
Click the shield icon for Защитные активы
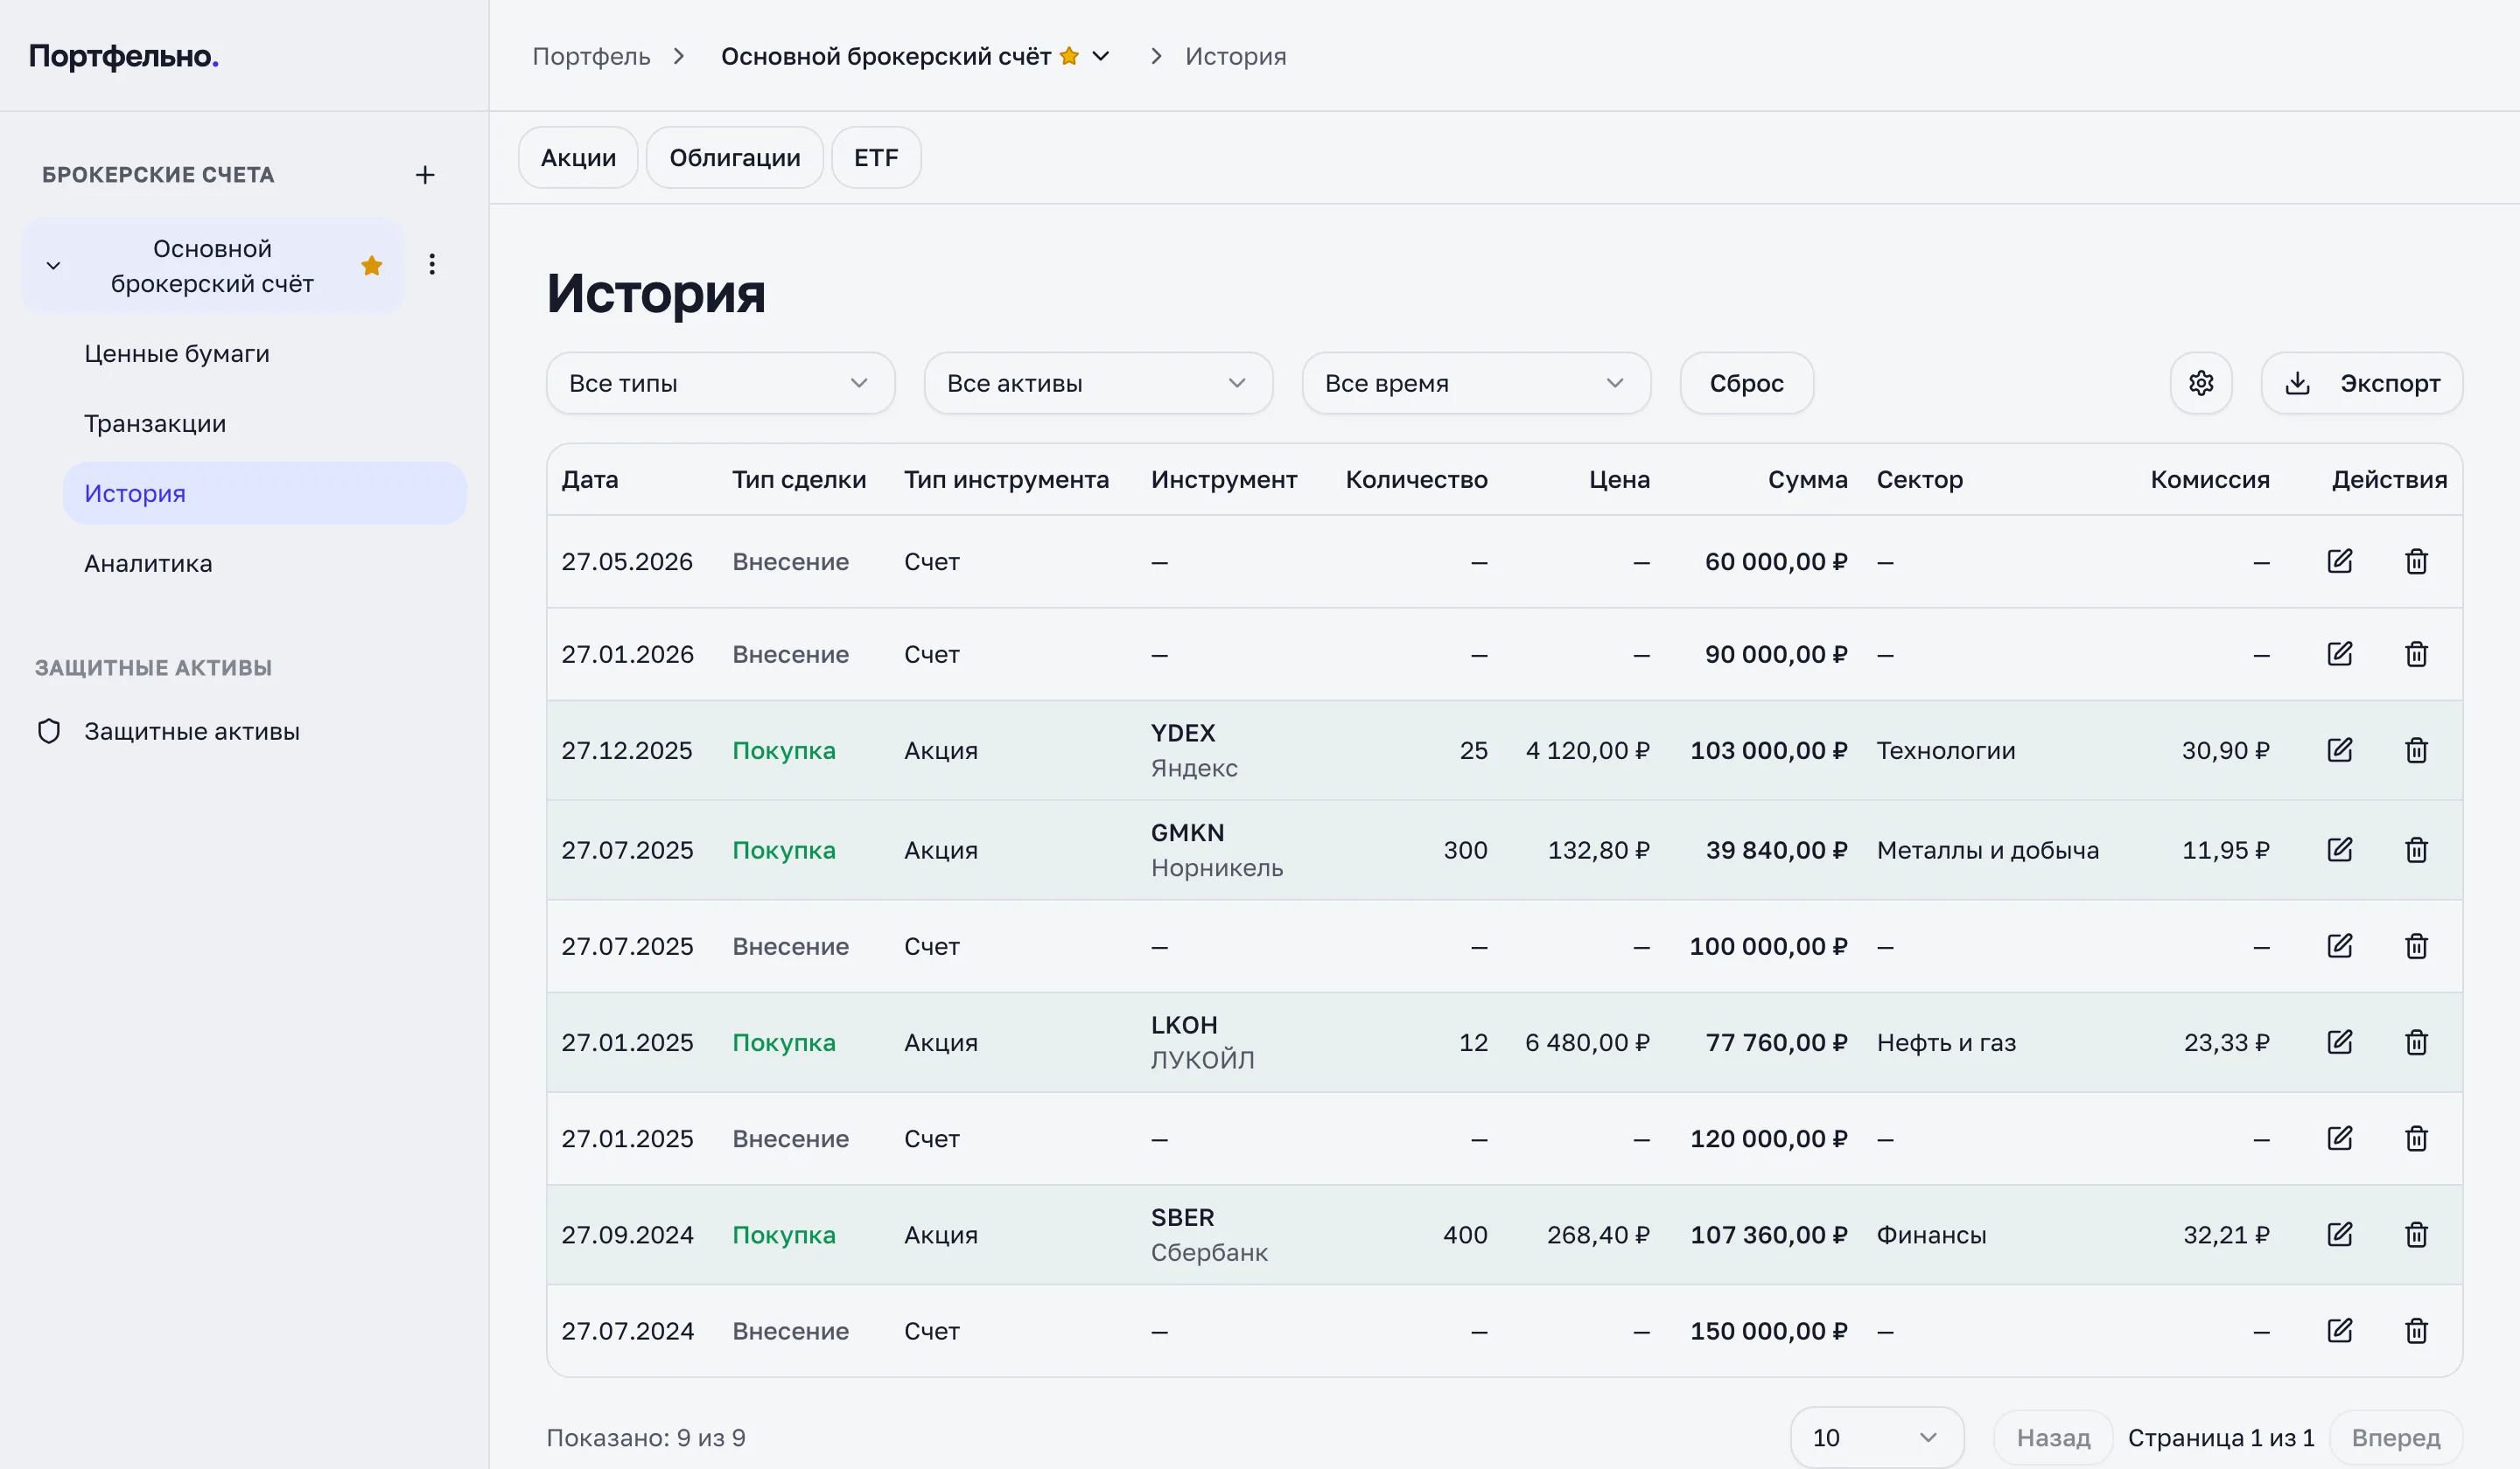click(49, 732)
